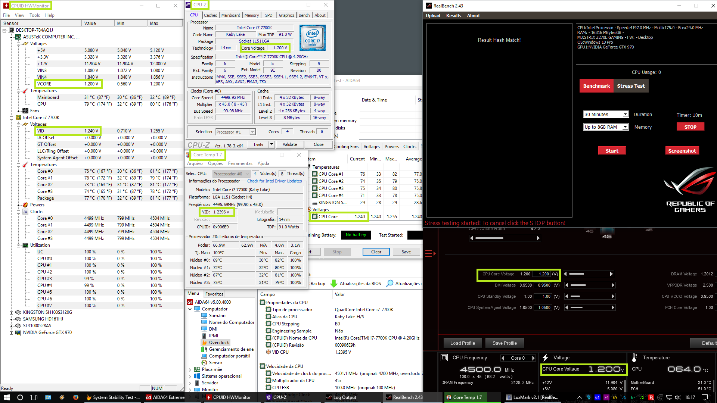Expand the KINGSTON SH103S3120G node
Viewport: 717px width, 403px height.
tap(11, 312)
